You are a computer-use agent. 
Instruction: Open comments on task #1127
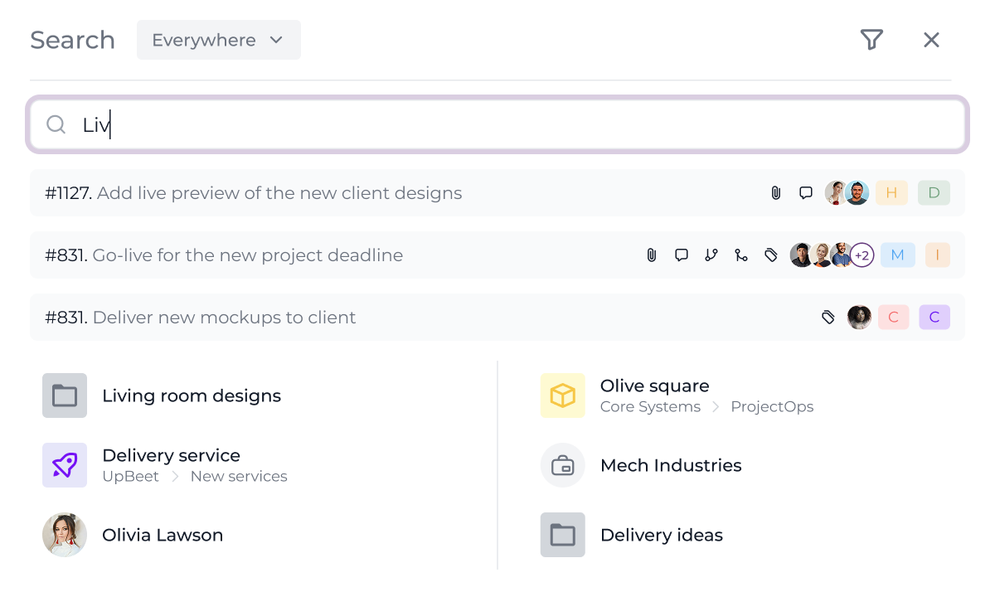805,193
